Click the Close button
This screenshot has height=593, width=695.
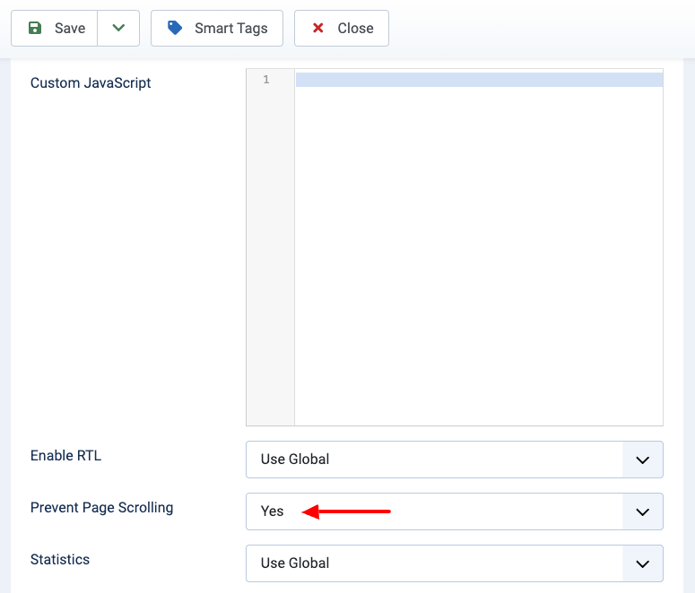[x=342, y=29]
